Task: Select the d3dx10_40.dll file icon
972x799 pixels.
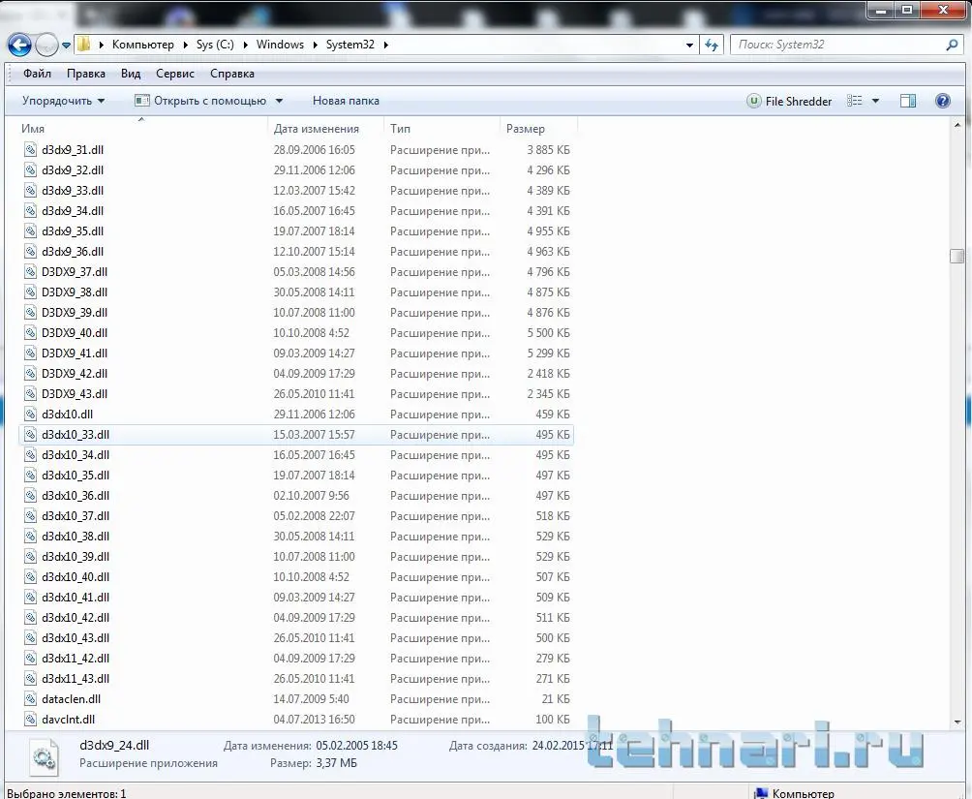Action: pyautogui.click(x=30, y=577)
